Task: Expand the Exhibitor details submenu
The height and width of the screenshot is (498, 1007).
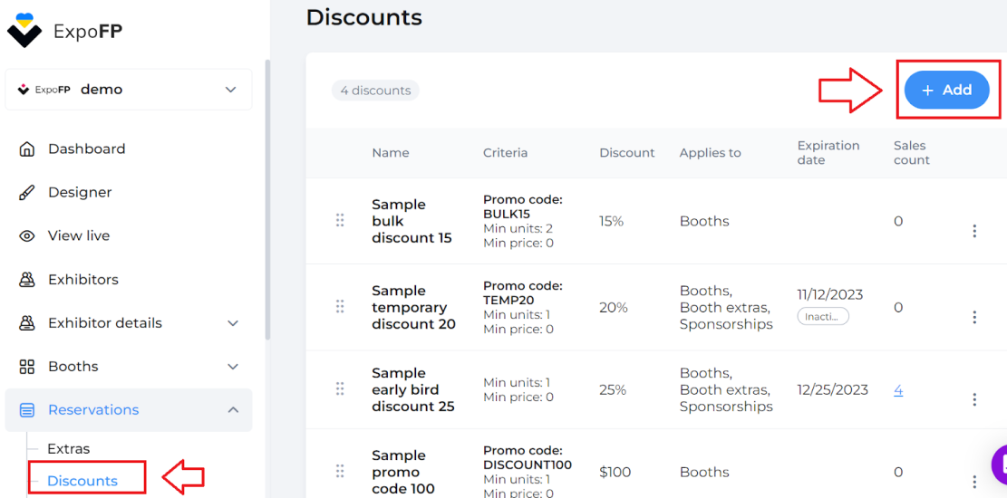Action: point(233,323)
